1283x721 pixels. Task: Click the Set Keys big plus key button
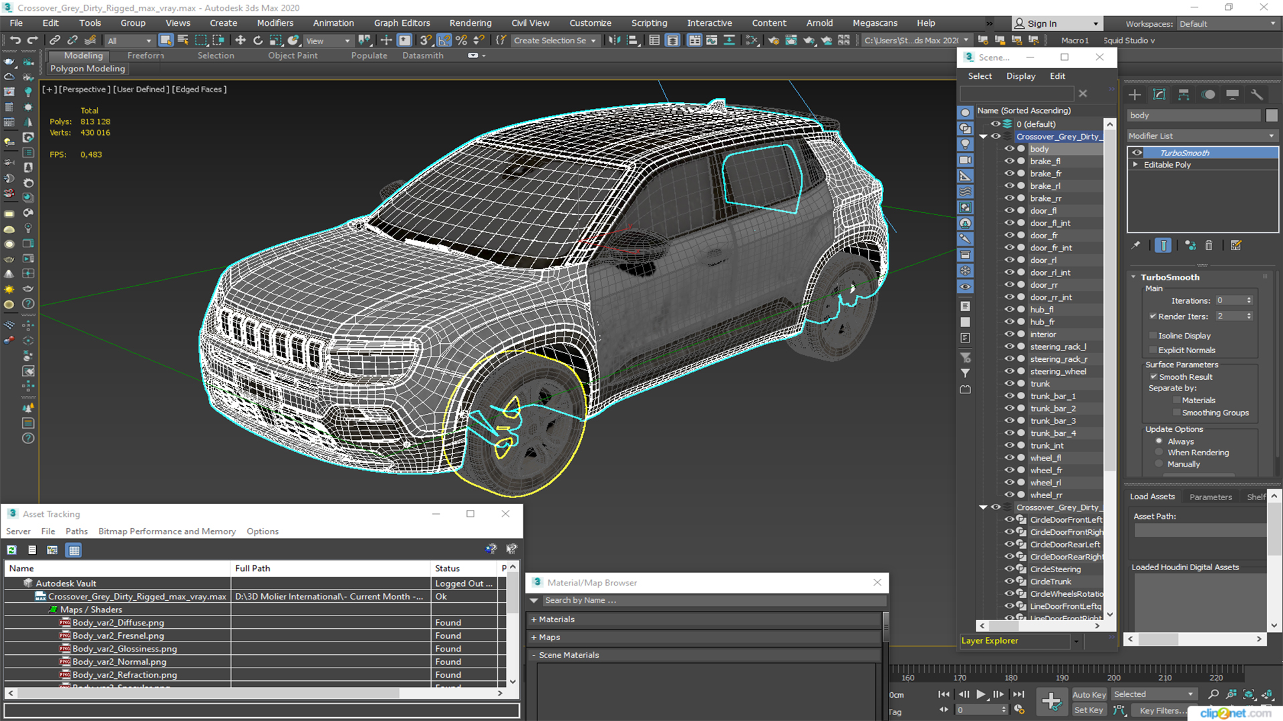click(x=1051, y=702)
